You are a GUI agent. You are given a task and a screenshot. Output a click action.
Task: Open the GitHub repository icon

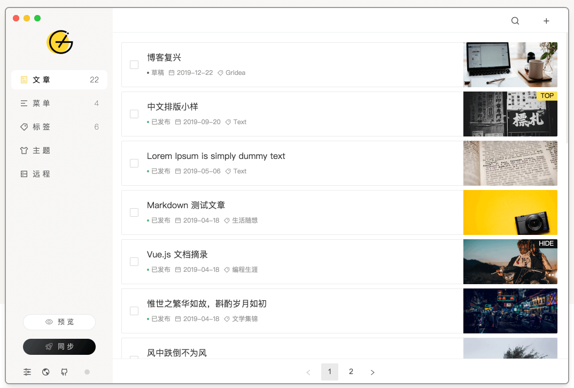pyautogui.click(x=64, y=371)
